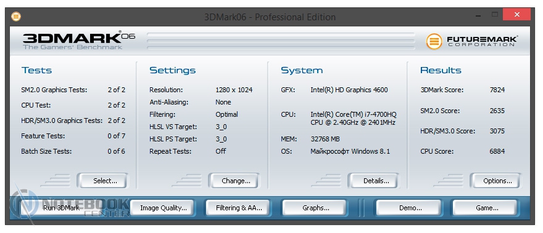Image resolution: width=543 pixels, height=233 pixels.
Task: Open the Change... settings dialog
Action: coord(234,181)
